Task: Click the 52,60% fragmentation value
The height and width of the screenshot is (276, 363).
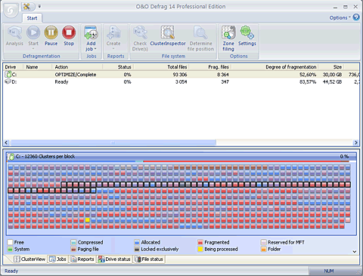Action: click(x=308, y=75)
